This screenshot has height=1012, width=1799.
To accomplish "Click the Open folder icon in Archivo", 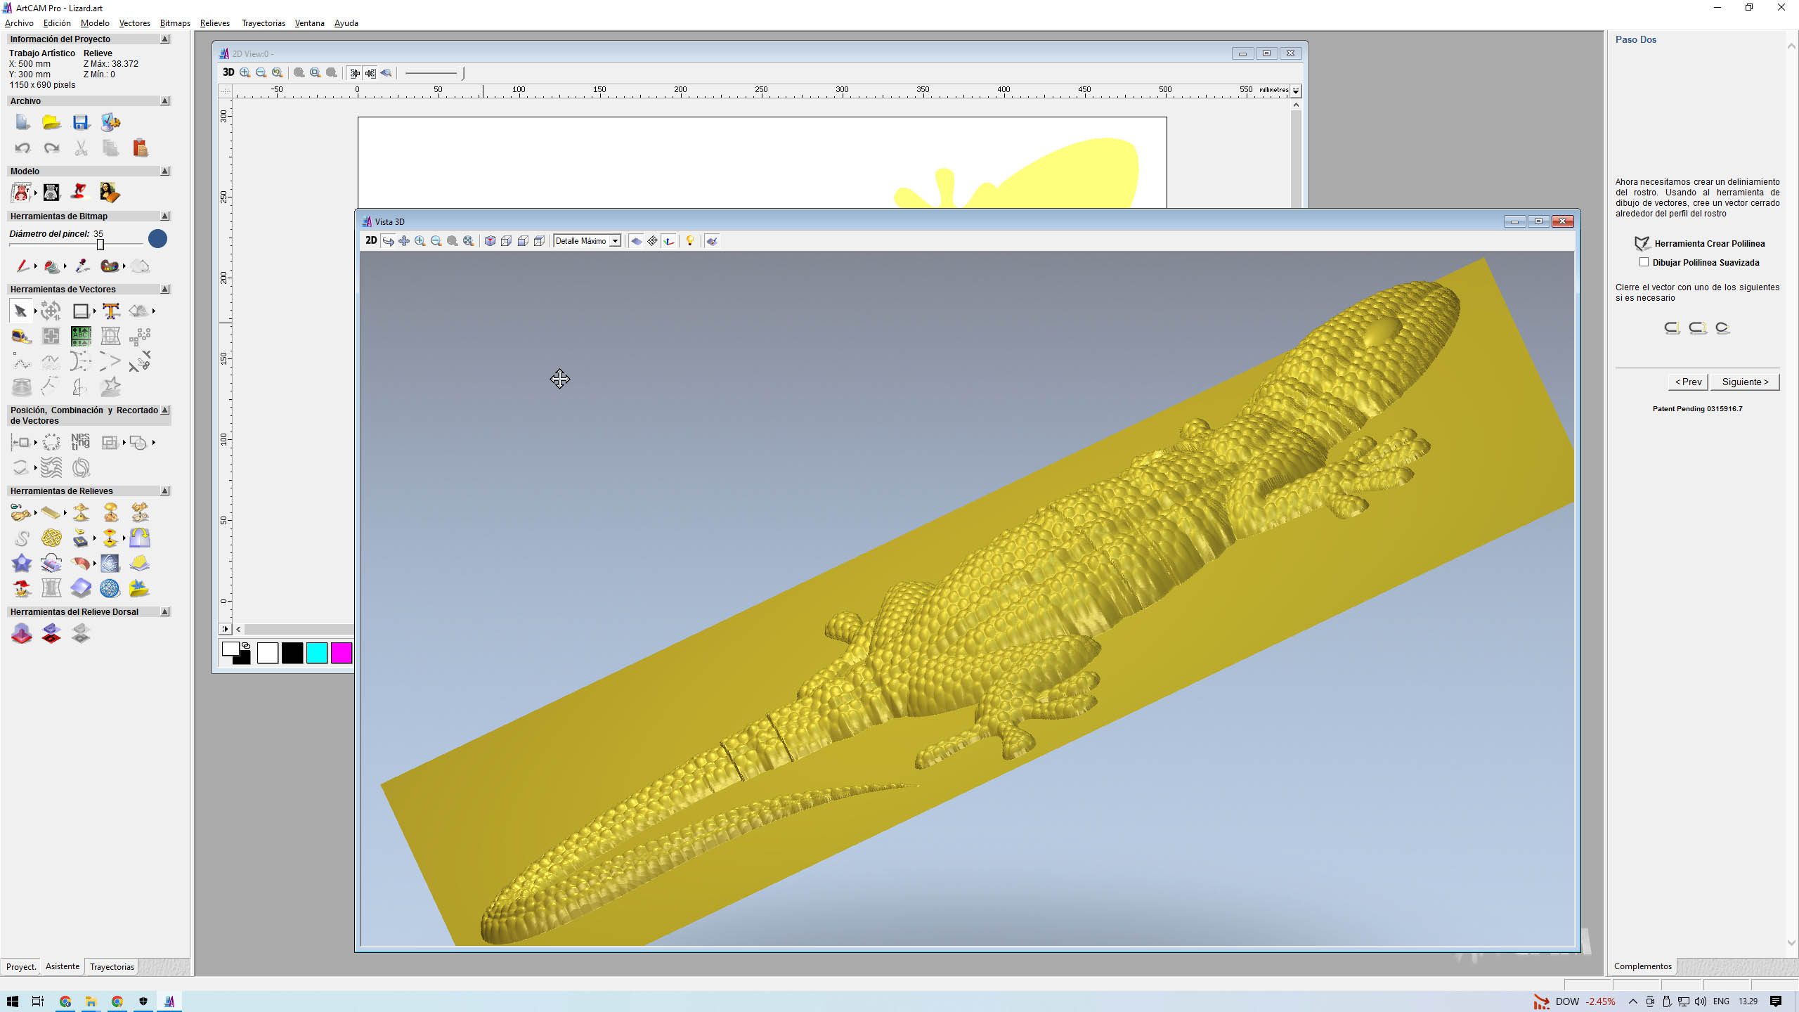I will pos(51,122).
